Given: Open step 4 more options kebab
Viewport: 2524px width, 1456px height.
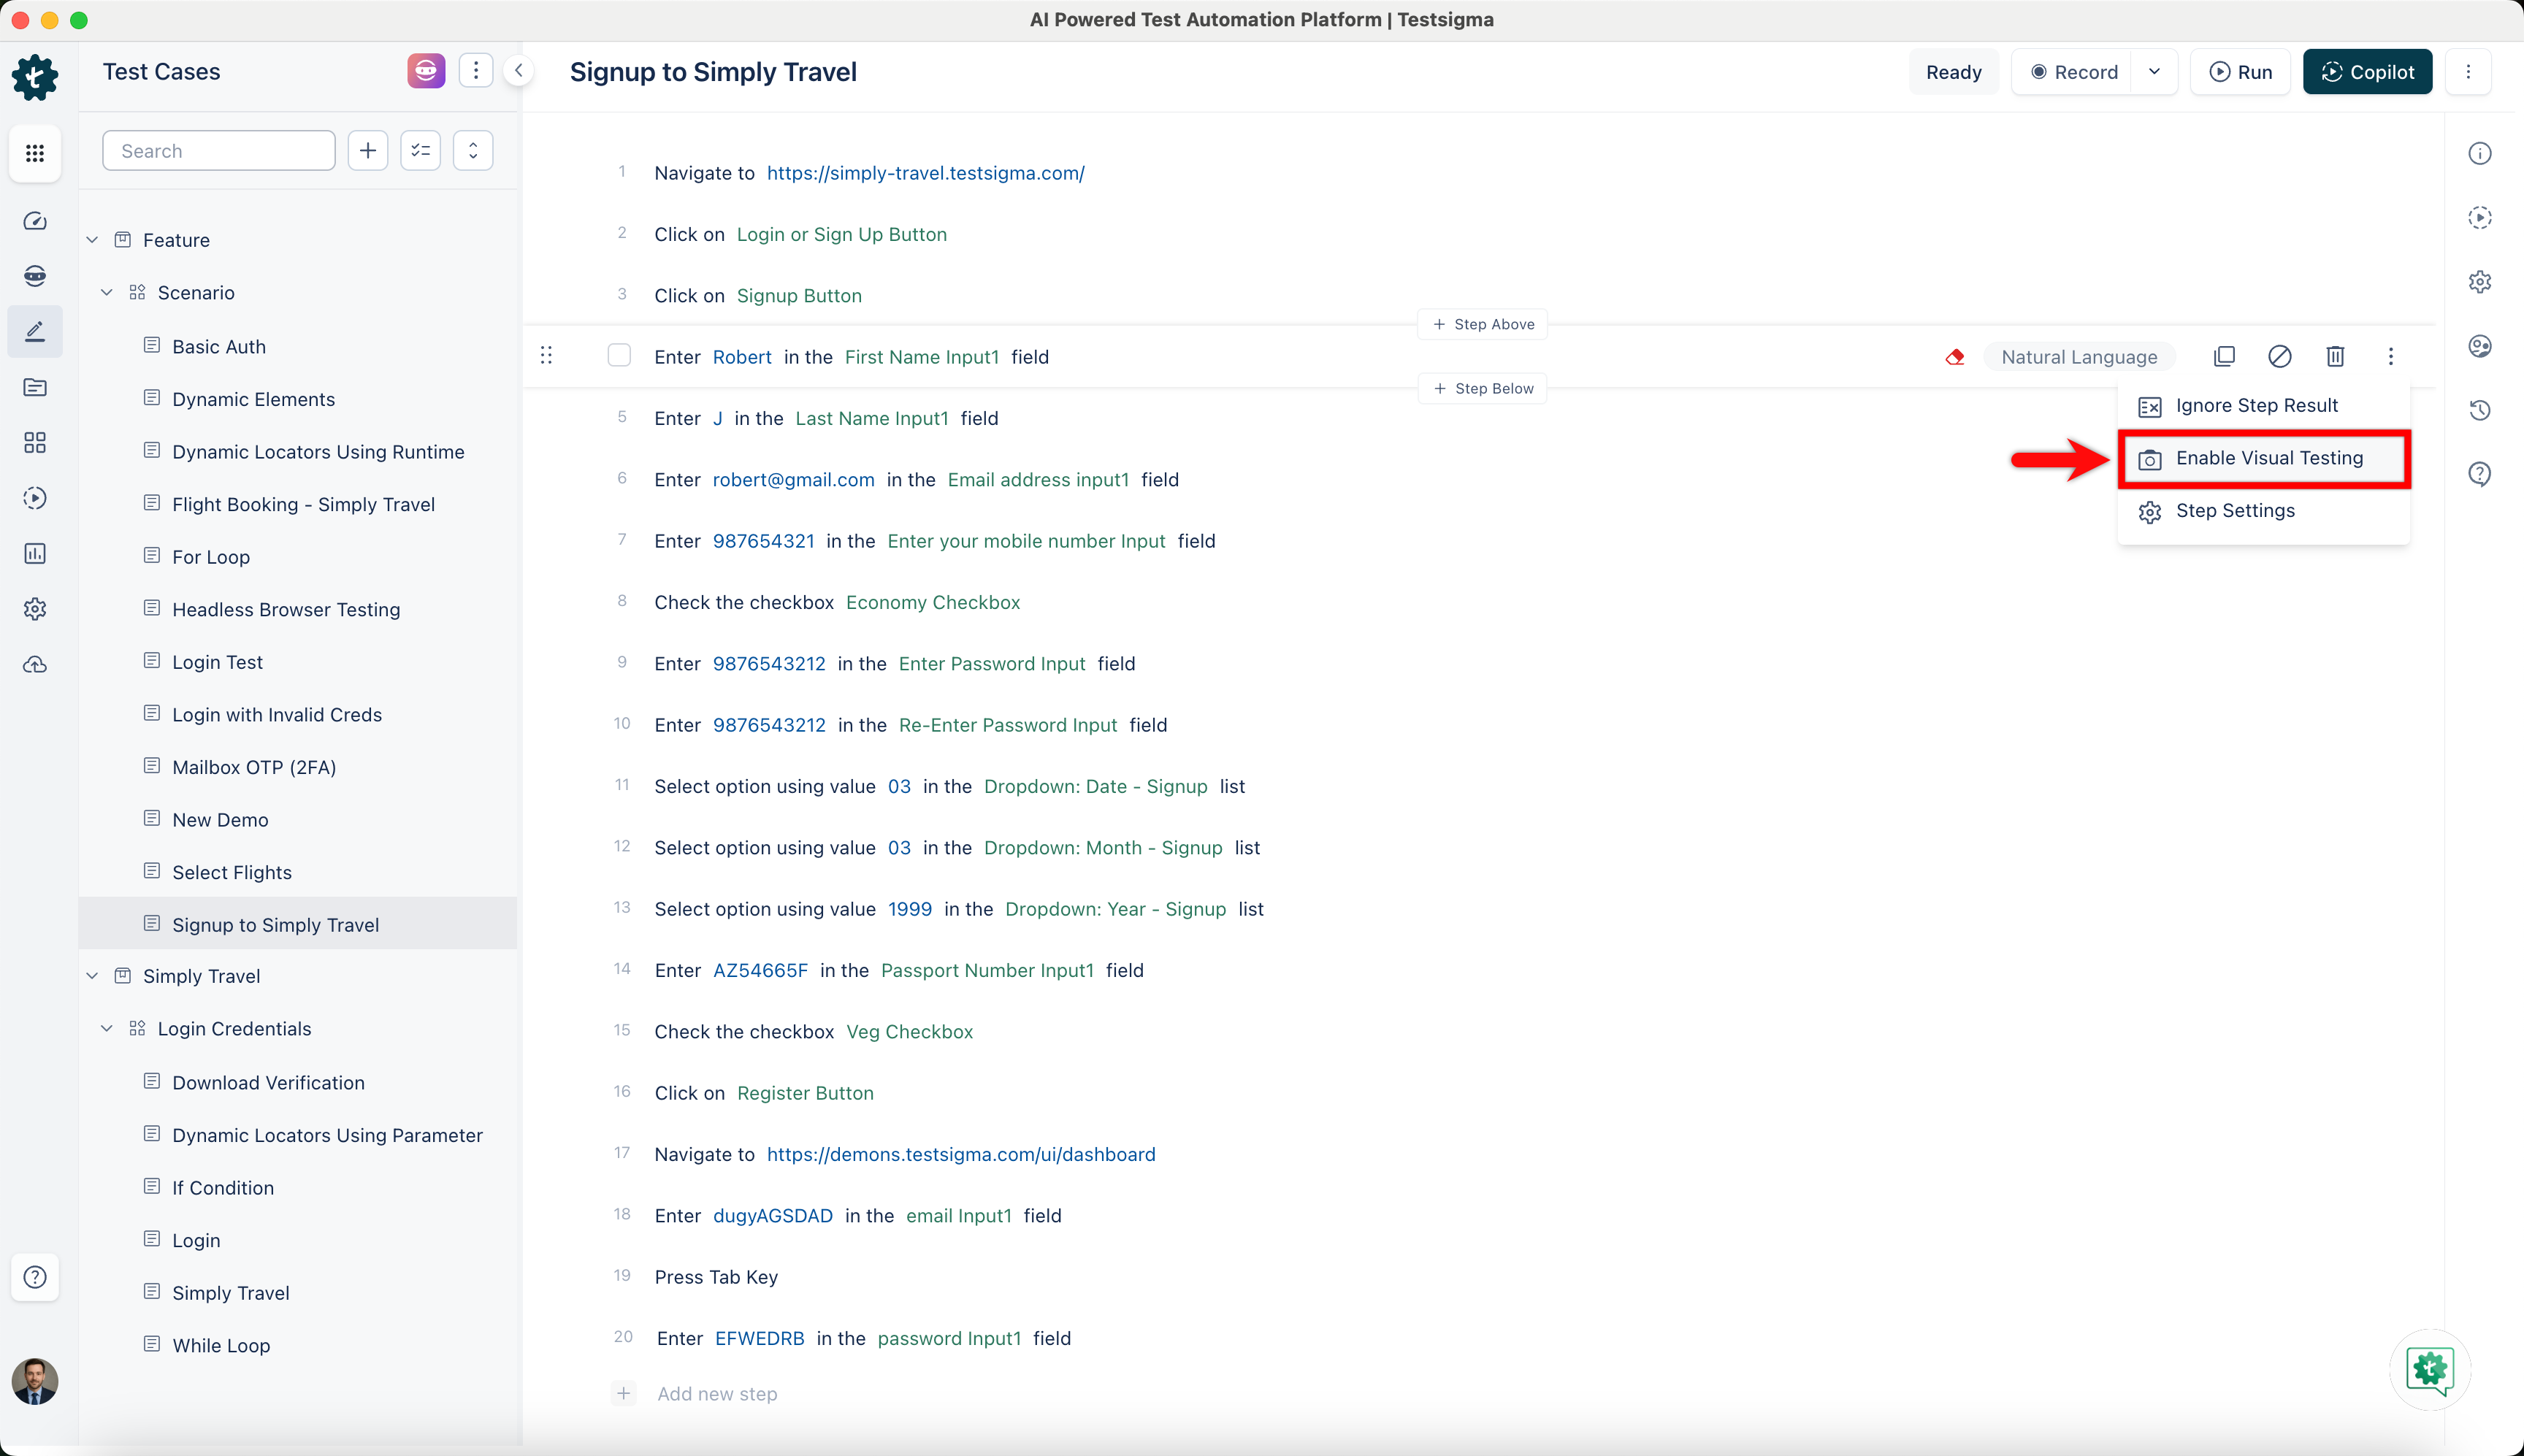Looking at the screenshot, I should [2391, 357].
